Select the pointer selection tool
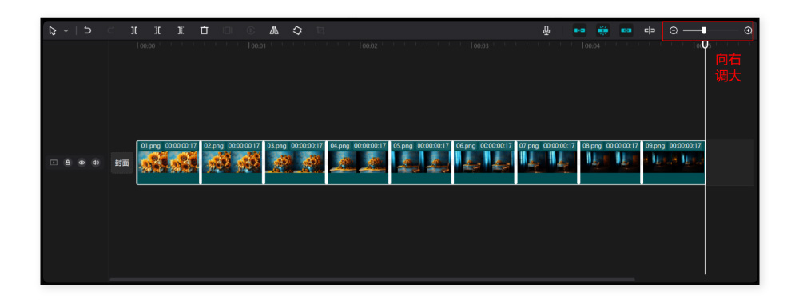 tap(53, 30)
